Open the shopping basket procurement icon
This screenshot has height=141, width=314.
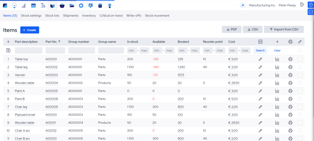pos(62,5)
